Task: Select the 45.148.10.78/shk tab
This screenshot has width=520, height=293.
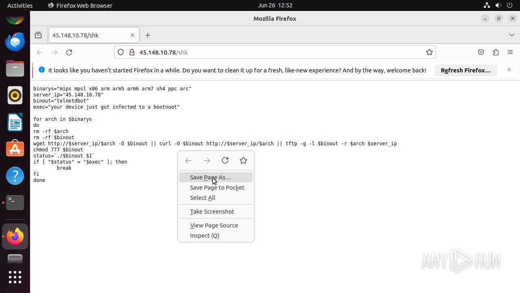Action: click(x=93, y=35)
